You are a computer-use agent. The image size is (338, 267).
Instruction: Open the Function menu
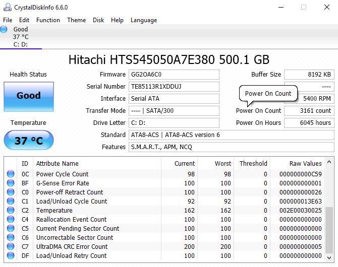coord(48,20)
